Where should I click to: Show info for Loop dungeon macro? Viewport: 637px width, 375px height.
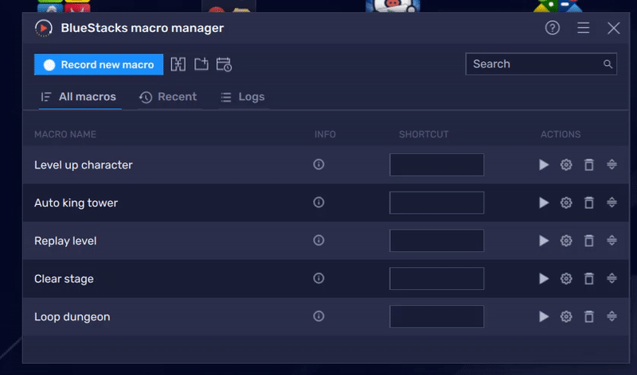[x=318, y=316]
